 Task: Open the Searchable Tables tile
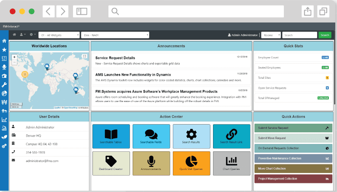tap(111, 137)
